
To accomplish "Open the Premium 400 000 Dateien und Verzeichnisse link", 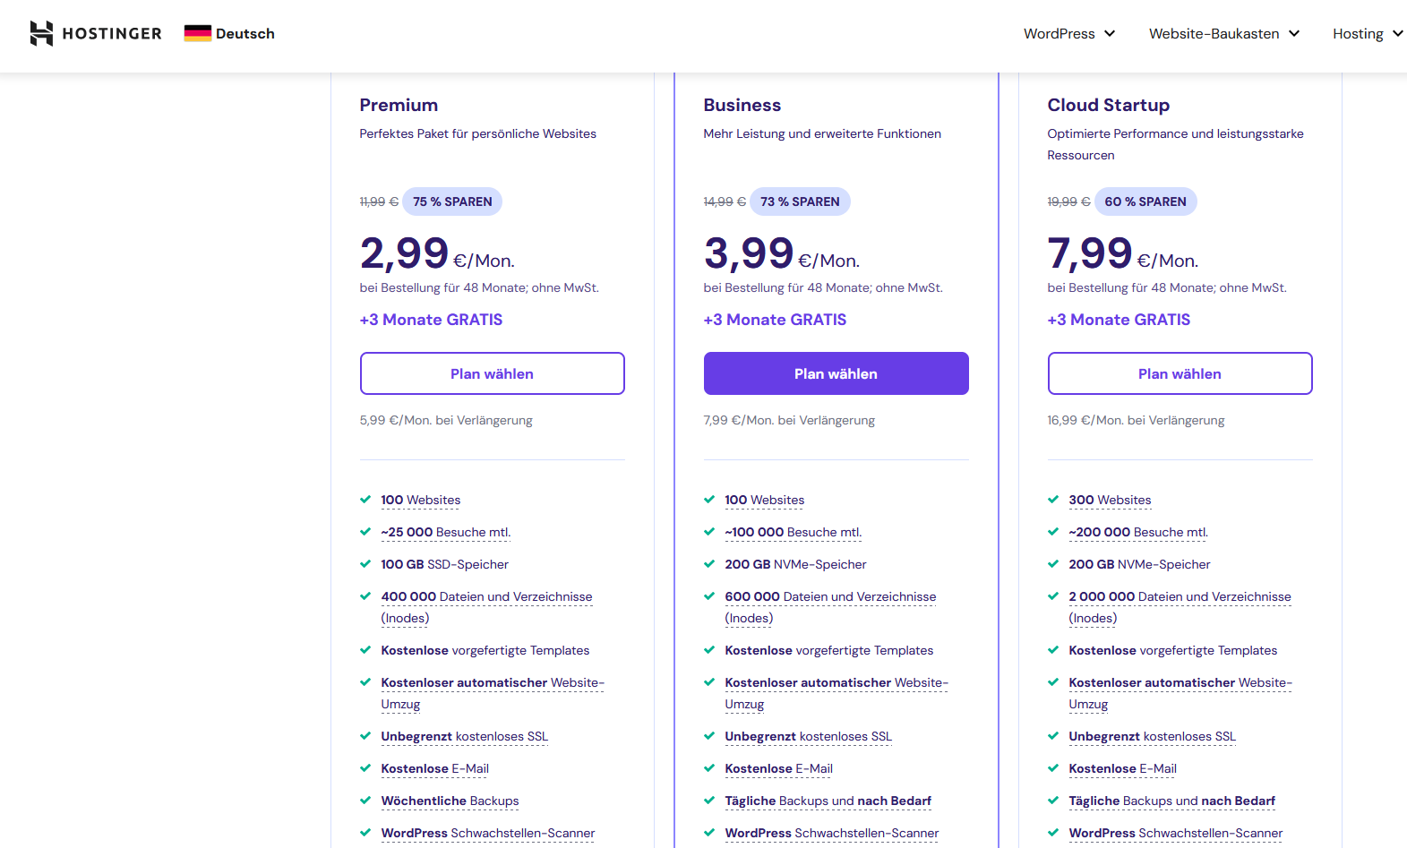I will [486, 607].
